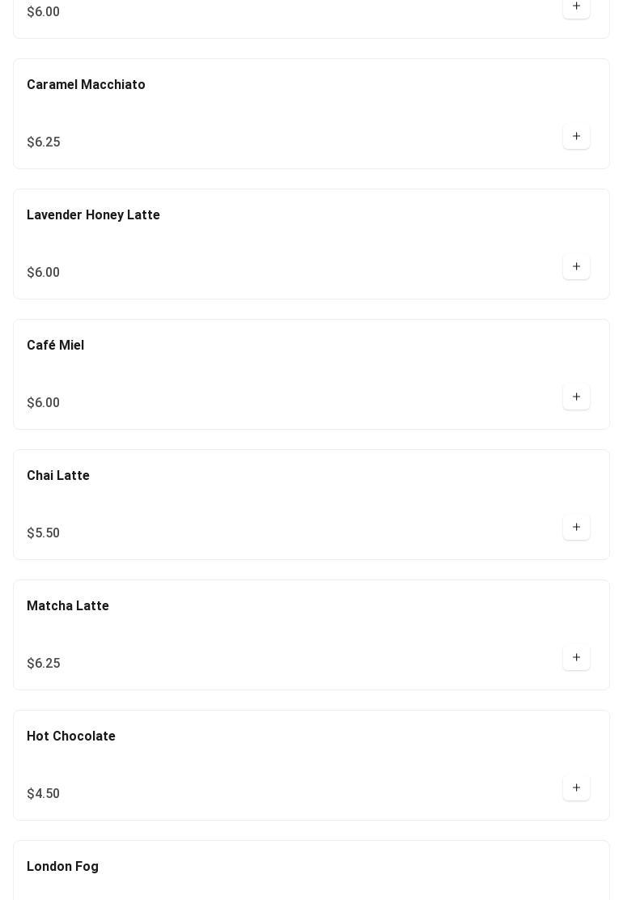Click the plus button beside Matcha Latte
623x900 pixels.
[x=576, y=657]
